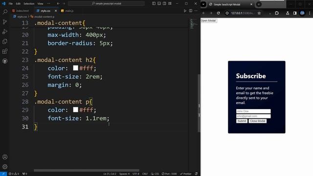Open the View menu

(x=40, y=3)
